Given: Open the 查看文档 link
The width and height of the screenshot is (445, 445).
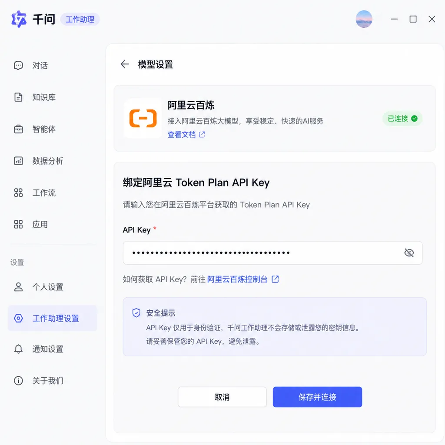Looking at the screenshot, I should pyautogui.click(x=182, y=135).
